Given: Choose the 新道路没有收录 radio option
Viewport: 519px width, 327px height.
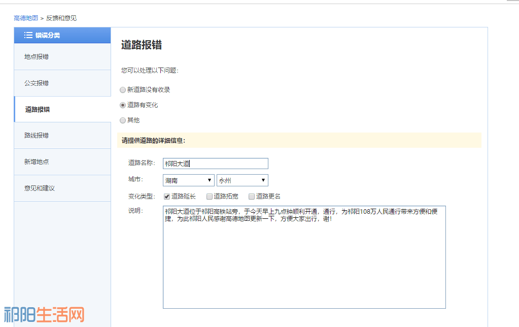Looking at the screenshot, I should (x=123, y=90).
